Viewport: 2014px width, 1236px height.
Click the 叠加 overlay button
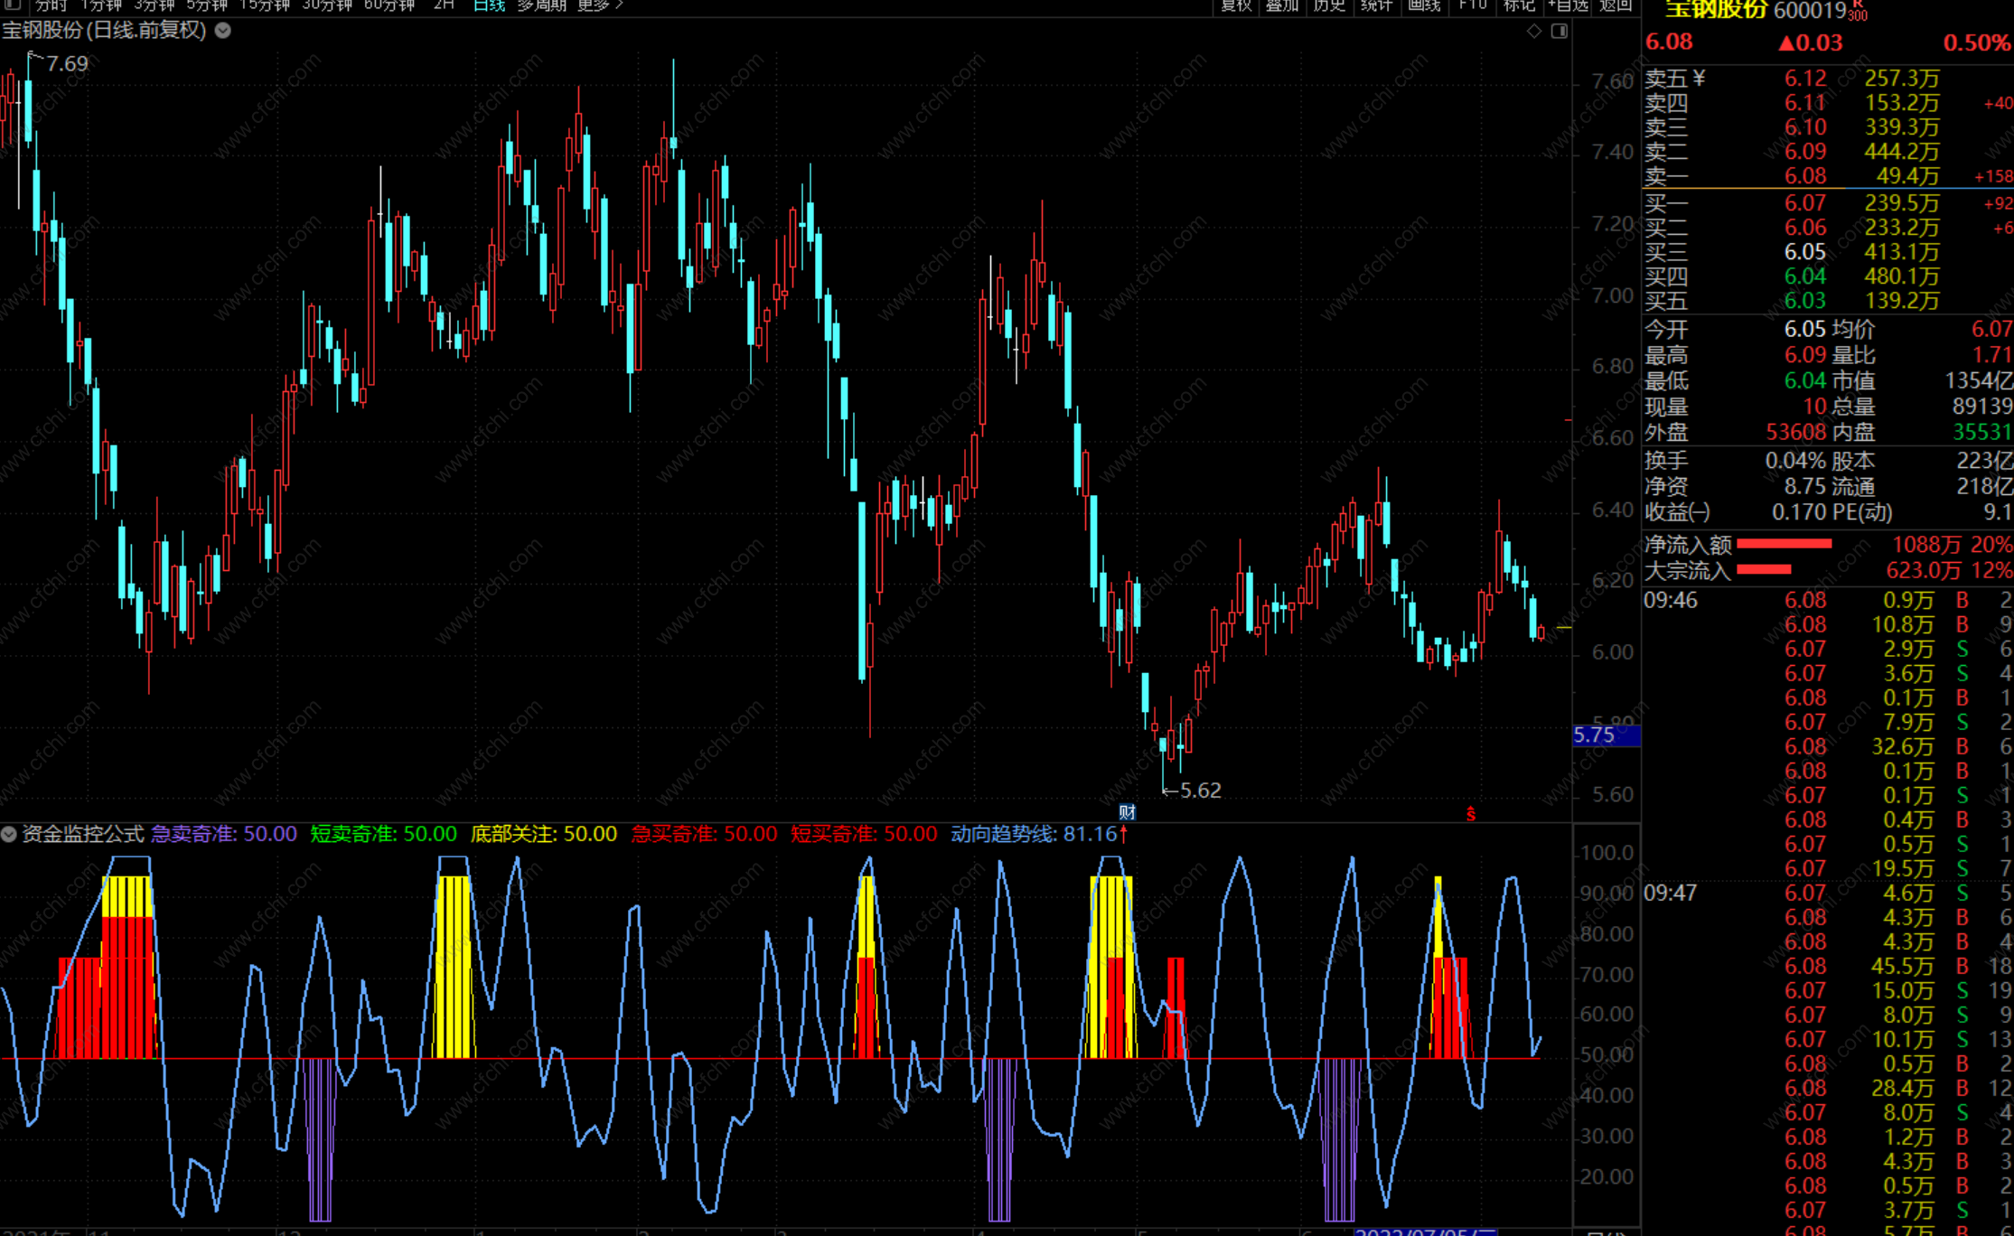[x=1282, y=5]
